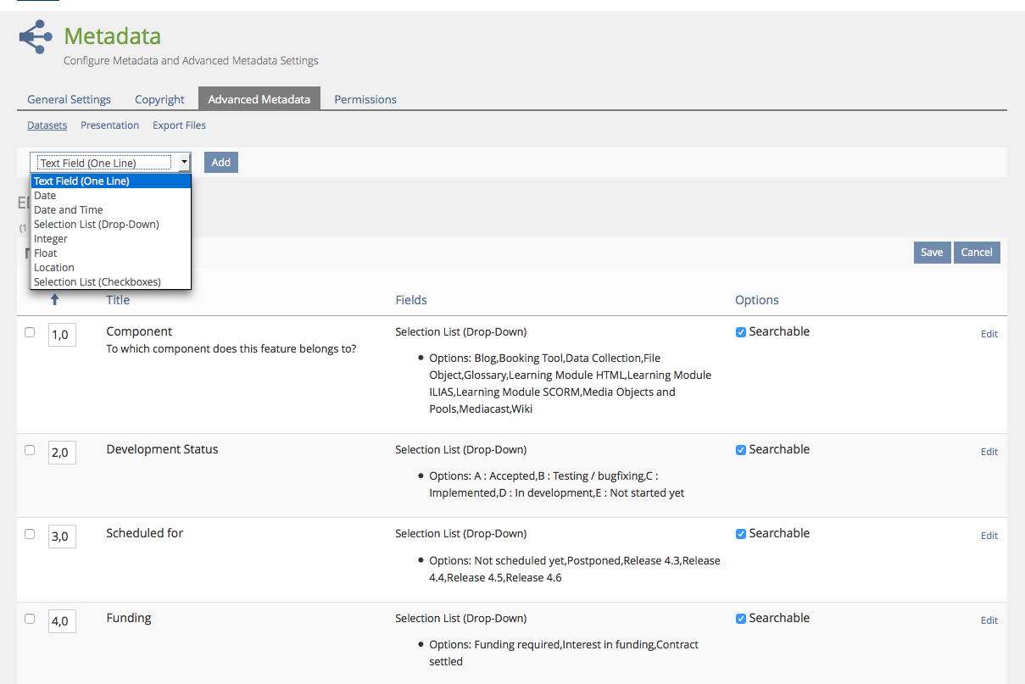Viewport: 1025px width, 684px height.
Task: Pick Date and Time option
Action: 68,210
